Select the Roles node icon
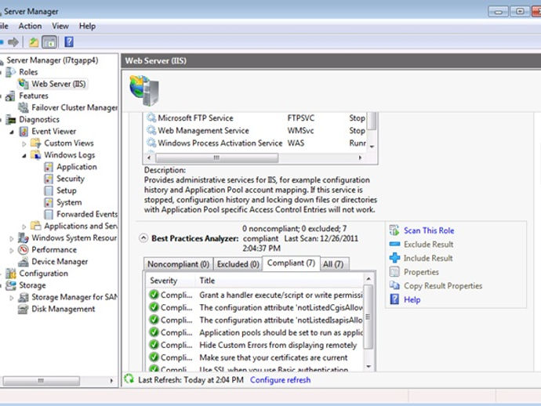 11,72
